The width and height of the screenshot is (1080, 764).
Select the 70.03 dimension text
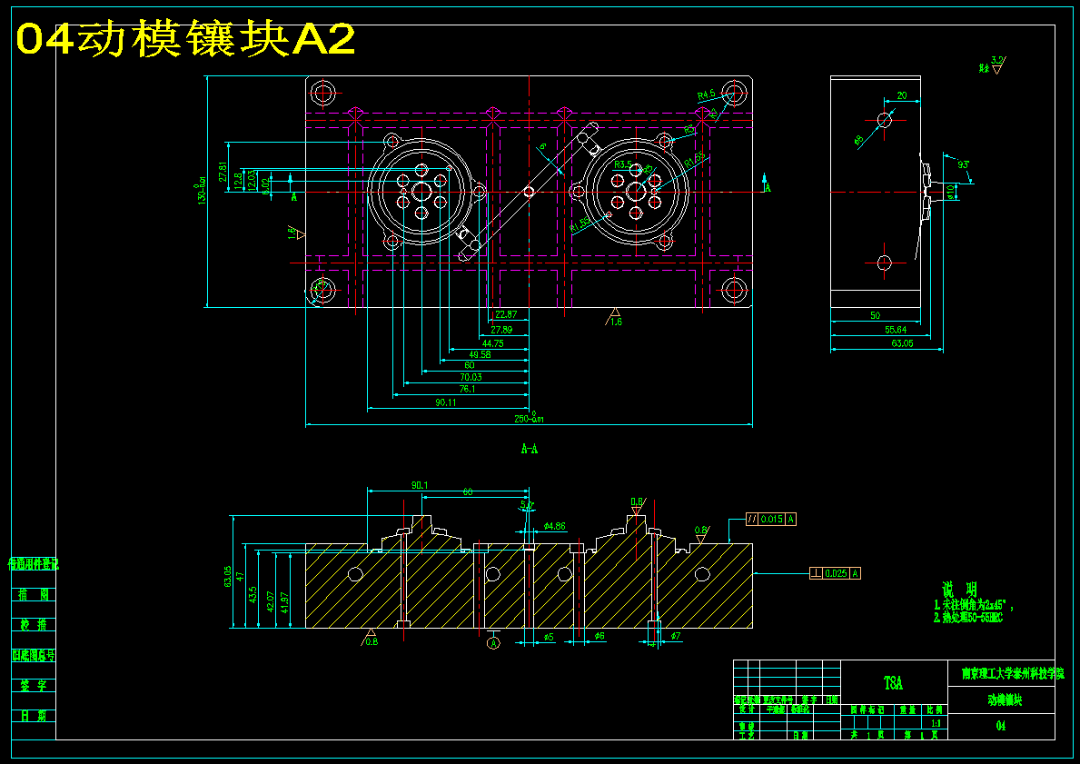(471, 377)
